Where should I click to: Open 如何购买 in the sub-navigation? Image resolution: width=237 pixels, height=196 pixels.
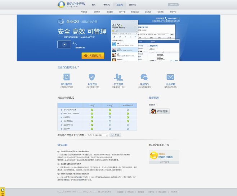97,12
